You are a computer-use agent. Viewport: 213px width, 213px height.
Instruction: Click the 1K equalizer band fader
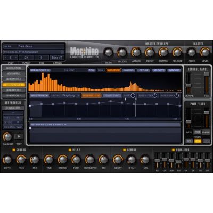click(x=186, y=159)
